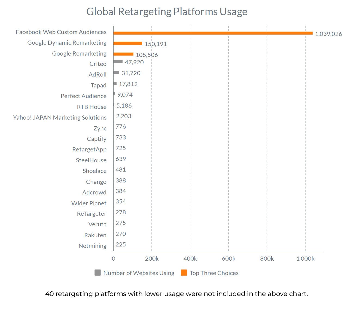Click the value label 105,506
The image size is (354, 311).
click(x=147, y=55)
